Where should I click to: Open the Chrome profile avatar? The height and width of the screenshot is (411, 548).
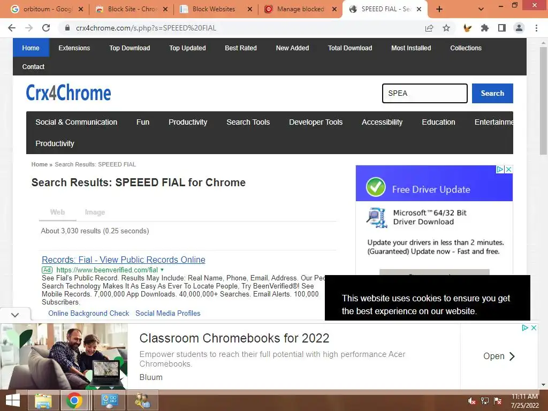click(519, 28)
